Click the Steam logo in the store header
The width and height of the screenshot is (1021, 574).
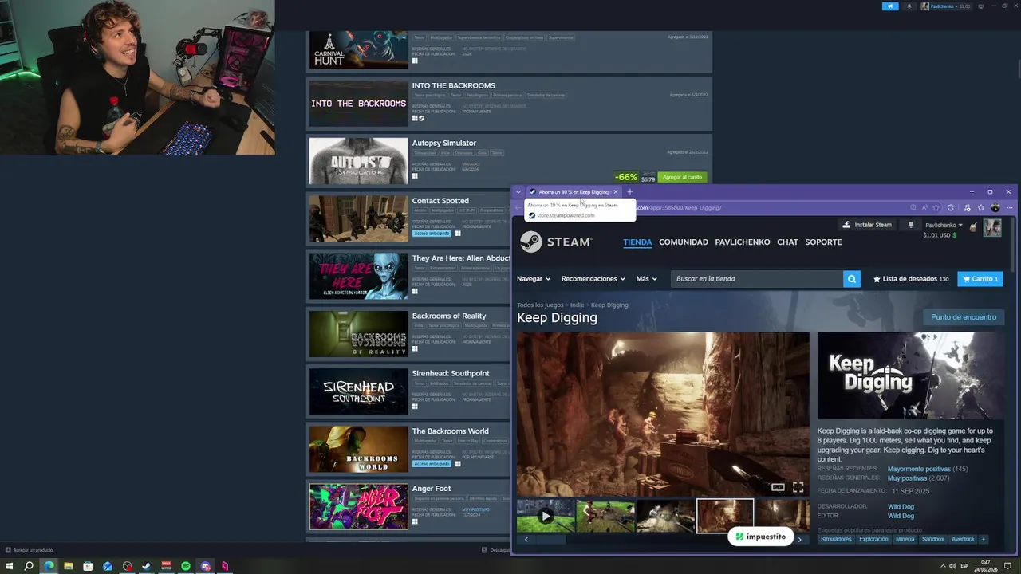pos(556,242)
